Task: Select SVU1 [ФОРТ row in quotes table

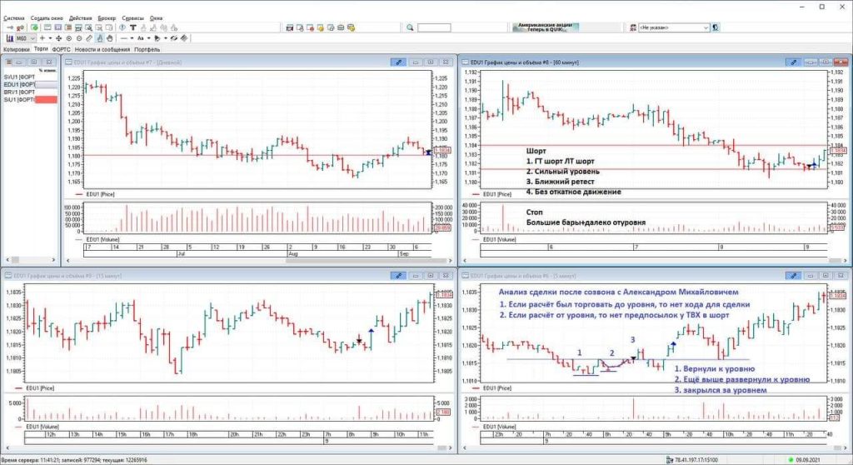Action: pos(30,77)
